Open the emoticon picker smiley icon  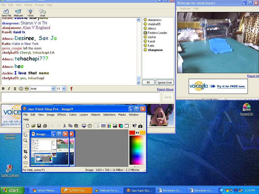(21, 89)
